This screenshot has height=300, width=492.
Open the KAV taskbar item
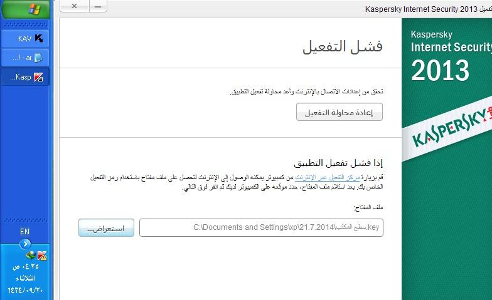25,39
